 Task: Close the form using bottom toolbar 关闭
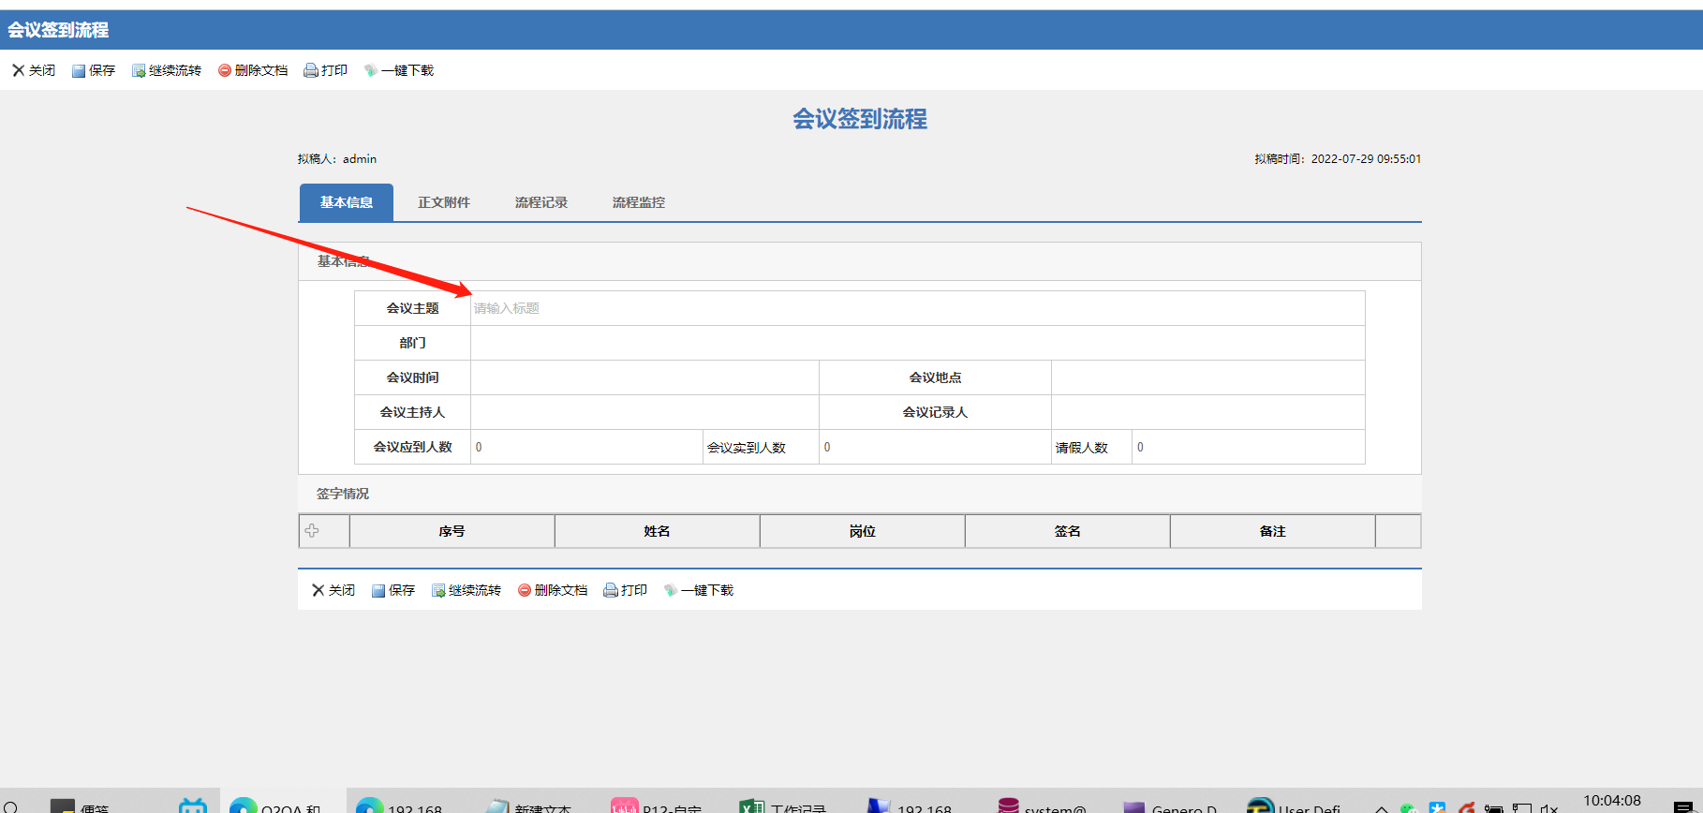coord(333,590)
